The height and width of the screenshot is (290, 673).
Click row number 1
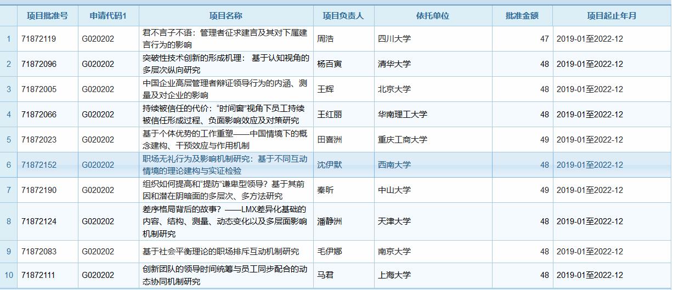(8, 39)
